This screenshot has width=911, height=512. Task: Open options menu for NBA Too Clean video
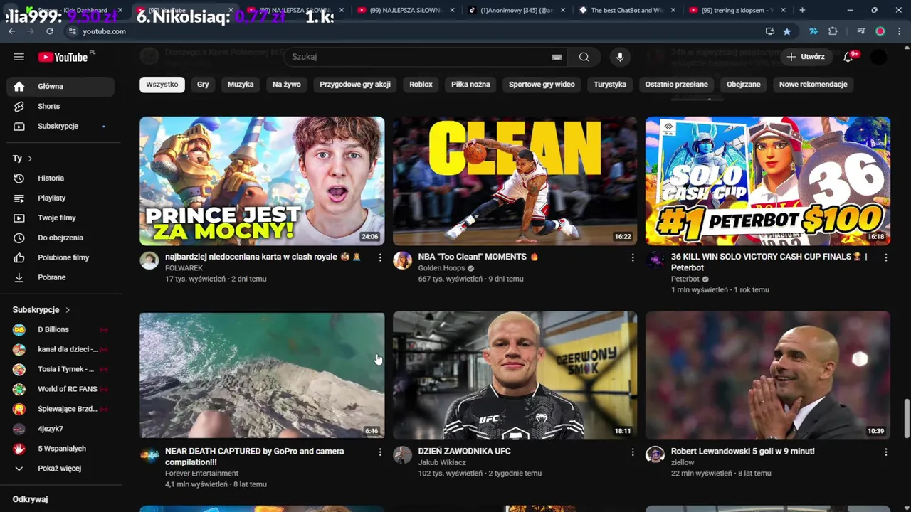632,257
